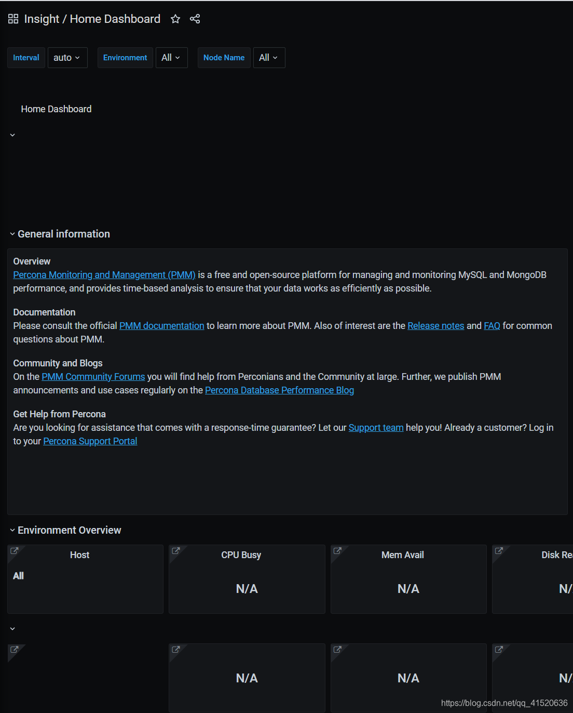Open the FAQ link
Viewport: 573px width, 713px height.
pos(492,326)
